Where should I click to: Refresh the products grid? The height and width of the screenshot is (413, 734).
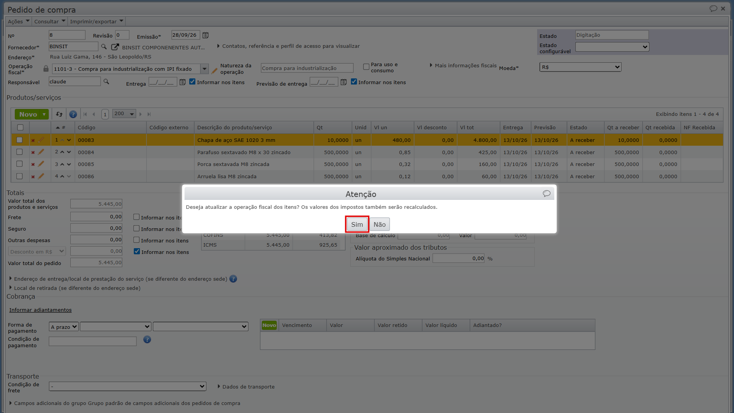click(x=59, y=114)
